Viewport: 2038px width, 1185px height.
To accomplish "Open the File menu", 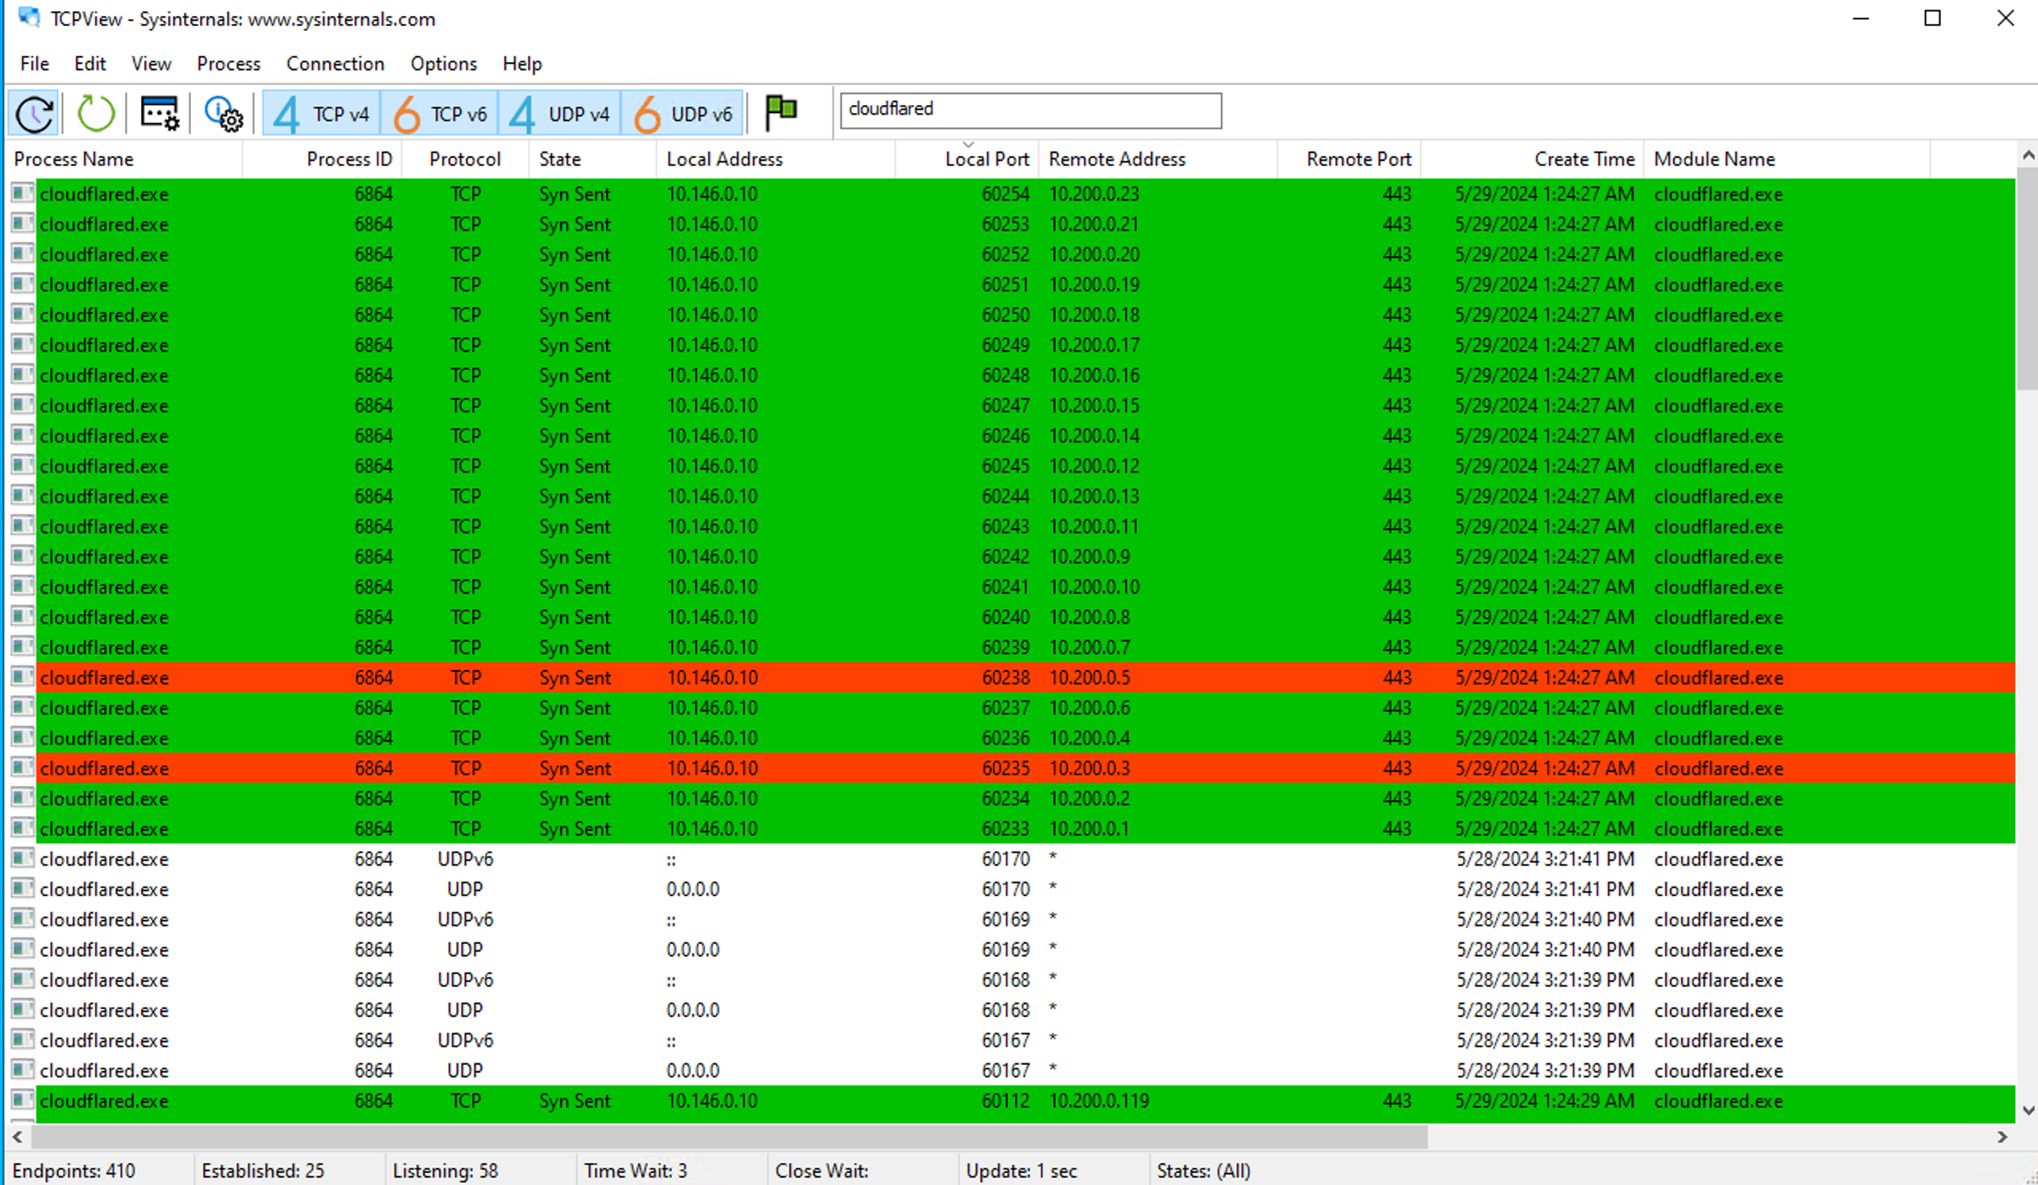I will click(33, 64).
